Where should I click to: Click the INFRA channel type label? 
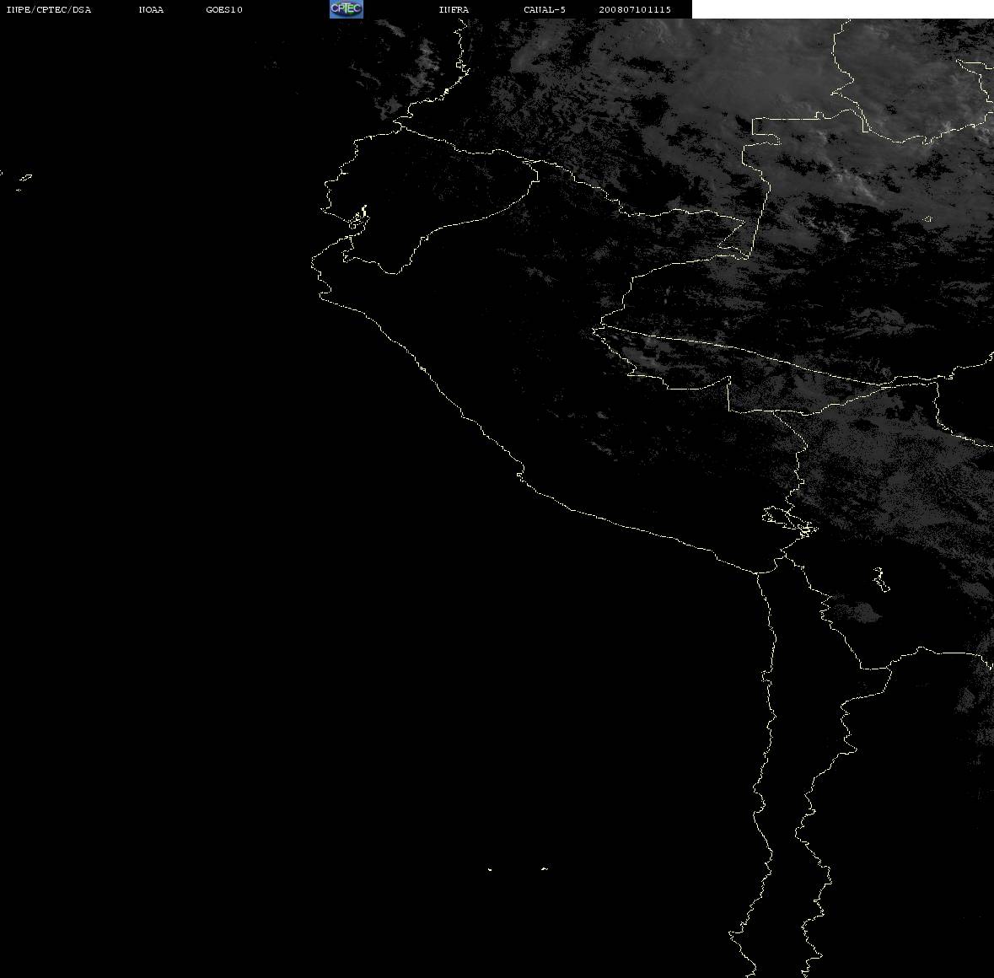pyautogui.click(x=454, y=9)
